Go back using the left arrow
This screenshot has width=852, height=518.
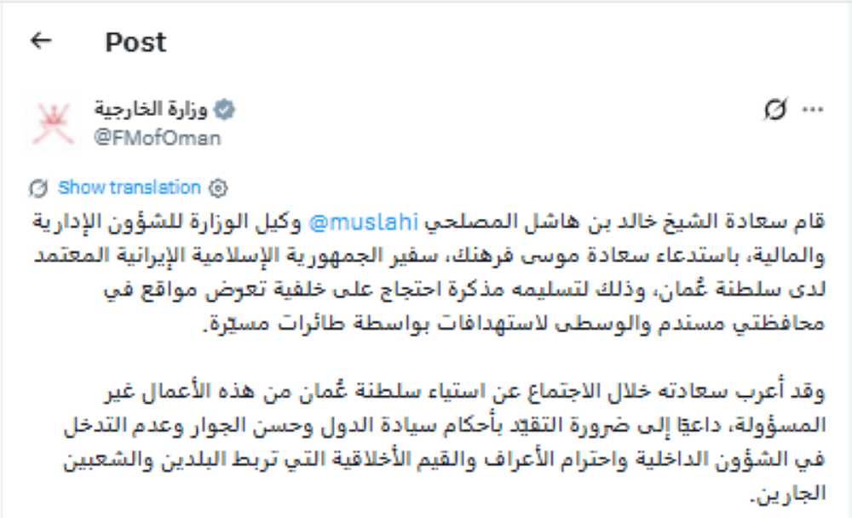click(41, 41)
